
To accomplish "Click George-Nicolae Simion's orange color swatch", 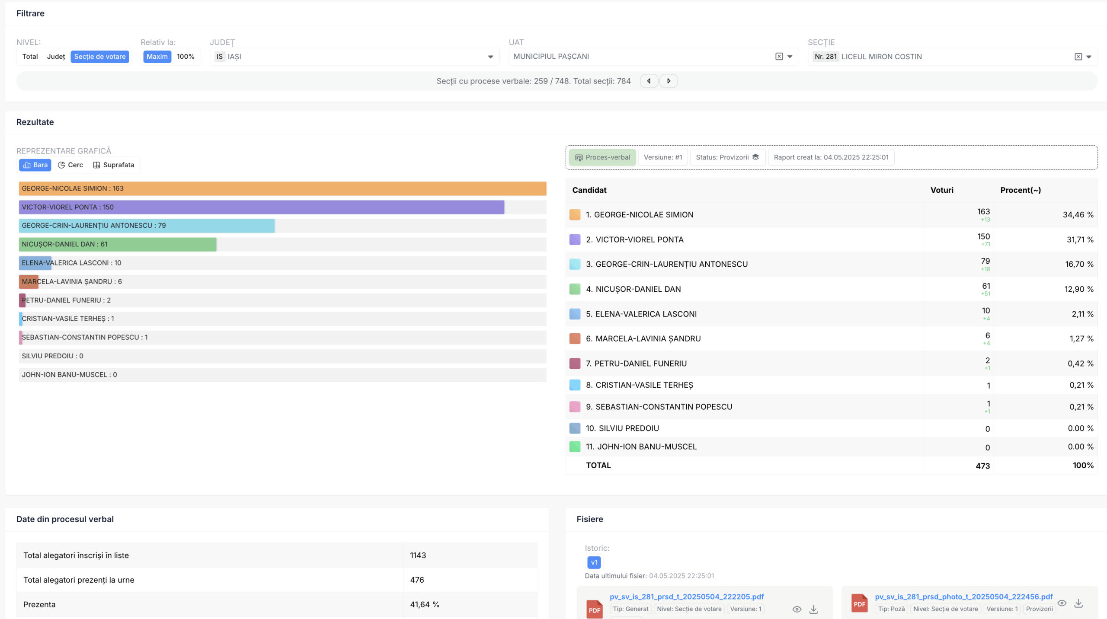I will 575,215.
